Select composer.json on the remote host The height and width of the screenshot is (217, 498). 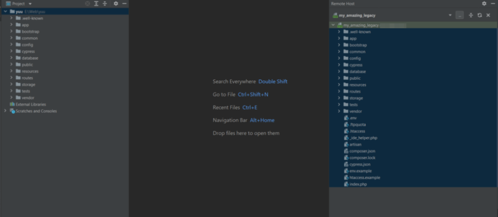pyautogui.click(x=362, y=151)
